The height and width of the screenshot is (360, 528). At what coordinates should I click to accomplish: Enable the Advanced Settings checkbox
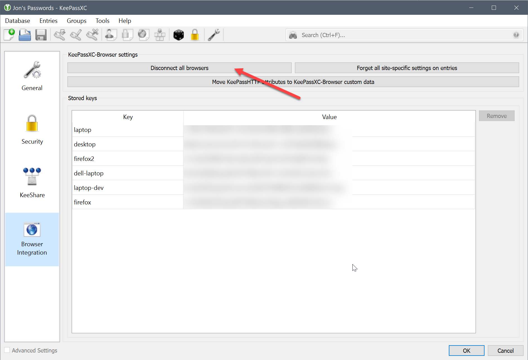pos(7,350)
